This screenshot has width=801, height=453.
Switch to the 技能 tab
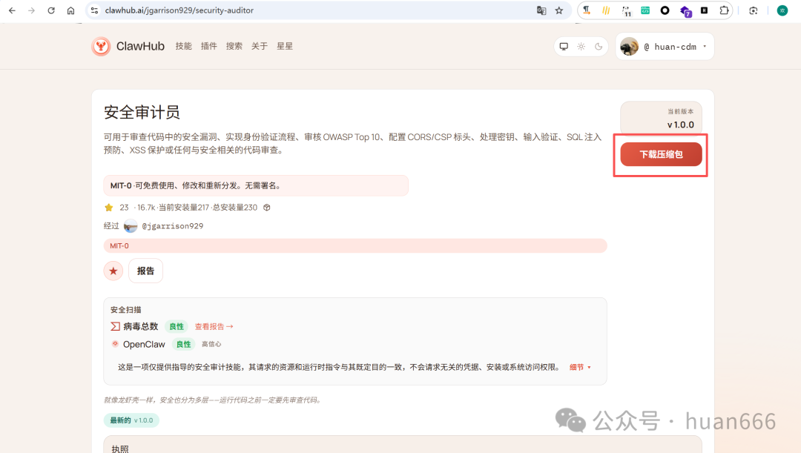coord(183,45)
